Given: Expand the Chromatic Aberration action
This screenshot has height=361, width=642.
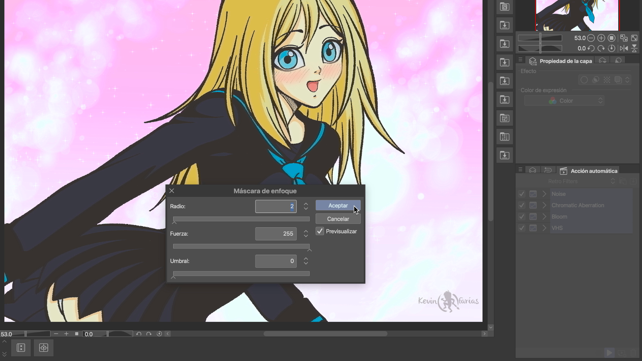Looking at the screenshot, I should pyautogui.click(x=544, y=205).
